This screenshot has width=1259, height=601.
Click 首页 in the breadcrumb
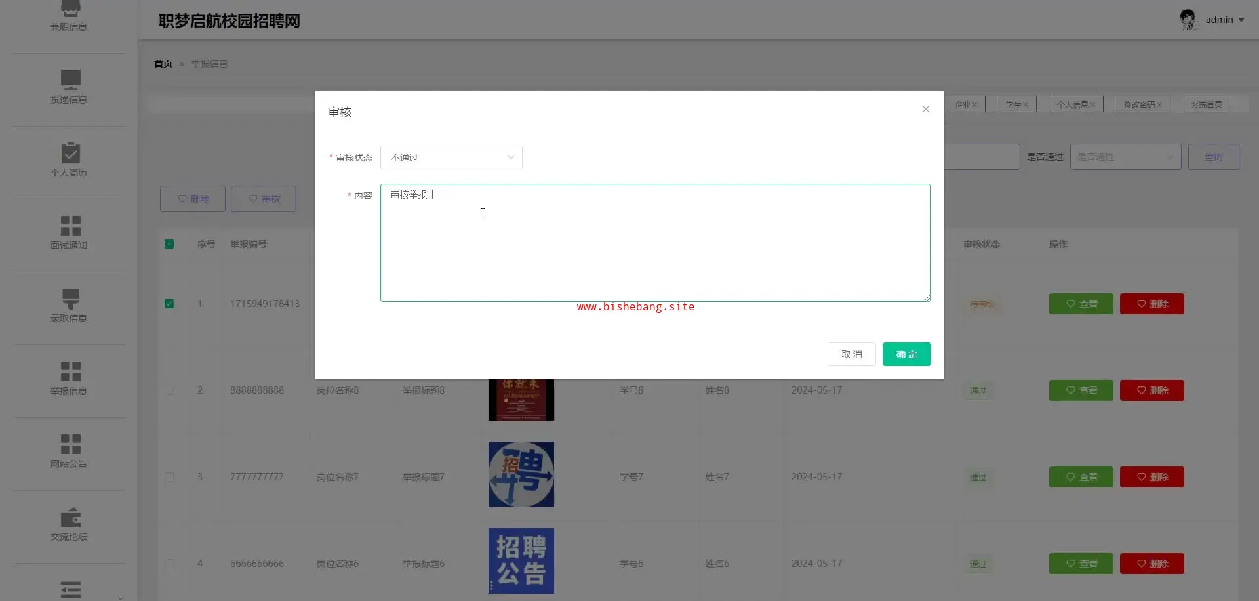click(x=163, y=64)
